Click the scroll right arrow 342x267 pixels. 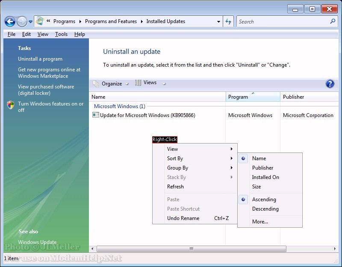335,249
